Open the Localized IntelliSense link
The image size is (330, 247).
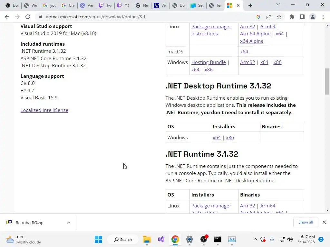(44, 110)
